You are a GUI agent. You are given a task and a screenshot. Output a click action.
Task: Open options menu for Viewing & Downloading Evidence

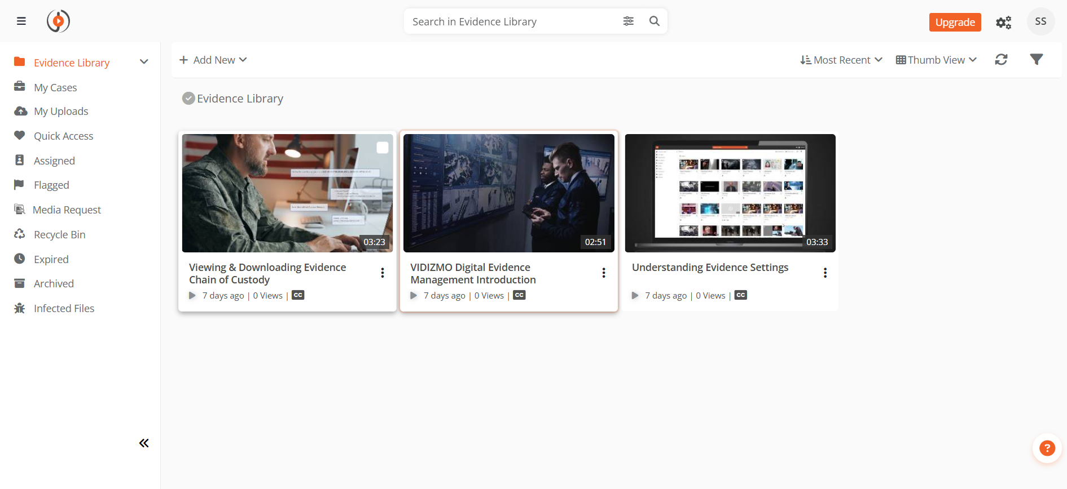(383, 273)
